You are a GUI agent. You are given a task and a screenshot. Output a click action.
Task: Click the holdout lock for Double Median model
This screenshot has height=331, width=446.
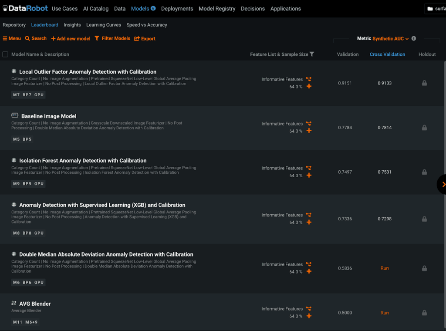(424, 268)
